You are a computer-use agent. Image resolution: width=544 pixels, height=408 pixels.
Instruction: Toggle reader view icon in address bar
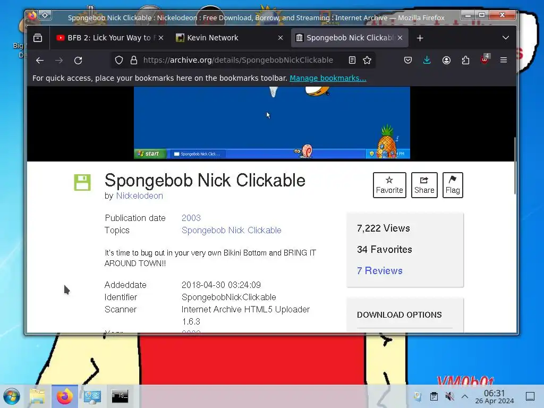point(352,61)
